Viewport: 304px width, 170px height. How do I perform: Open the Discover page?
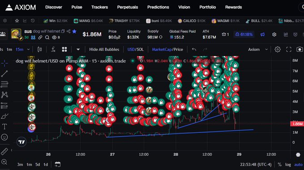tap(54, 7)
